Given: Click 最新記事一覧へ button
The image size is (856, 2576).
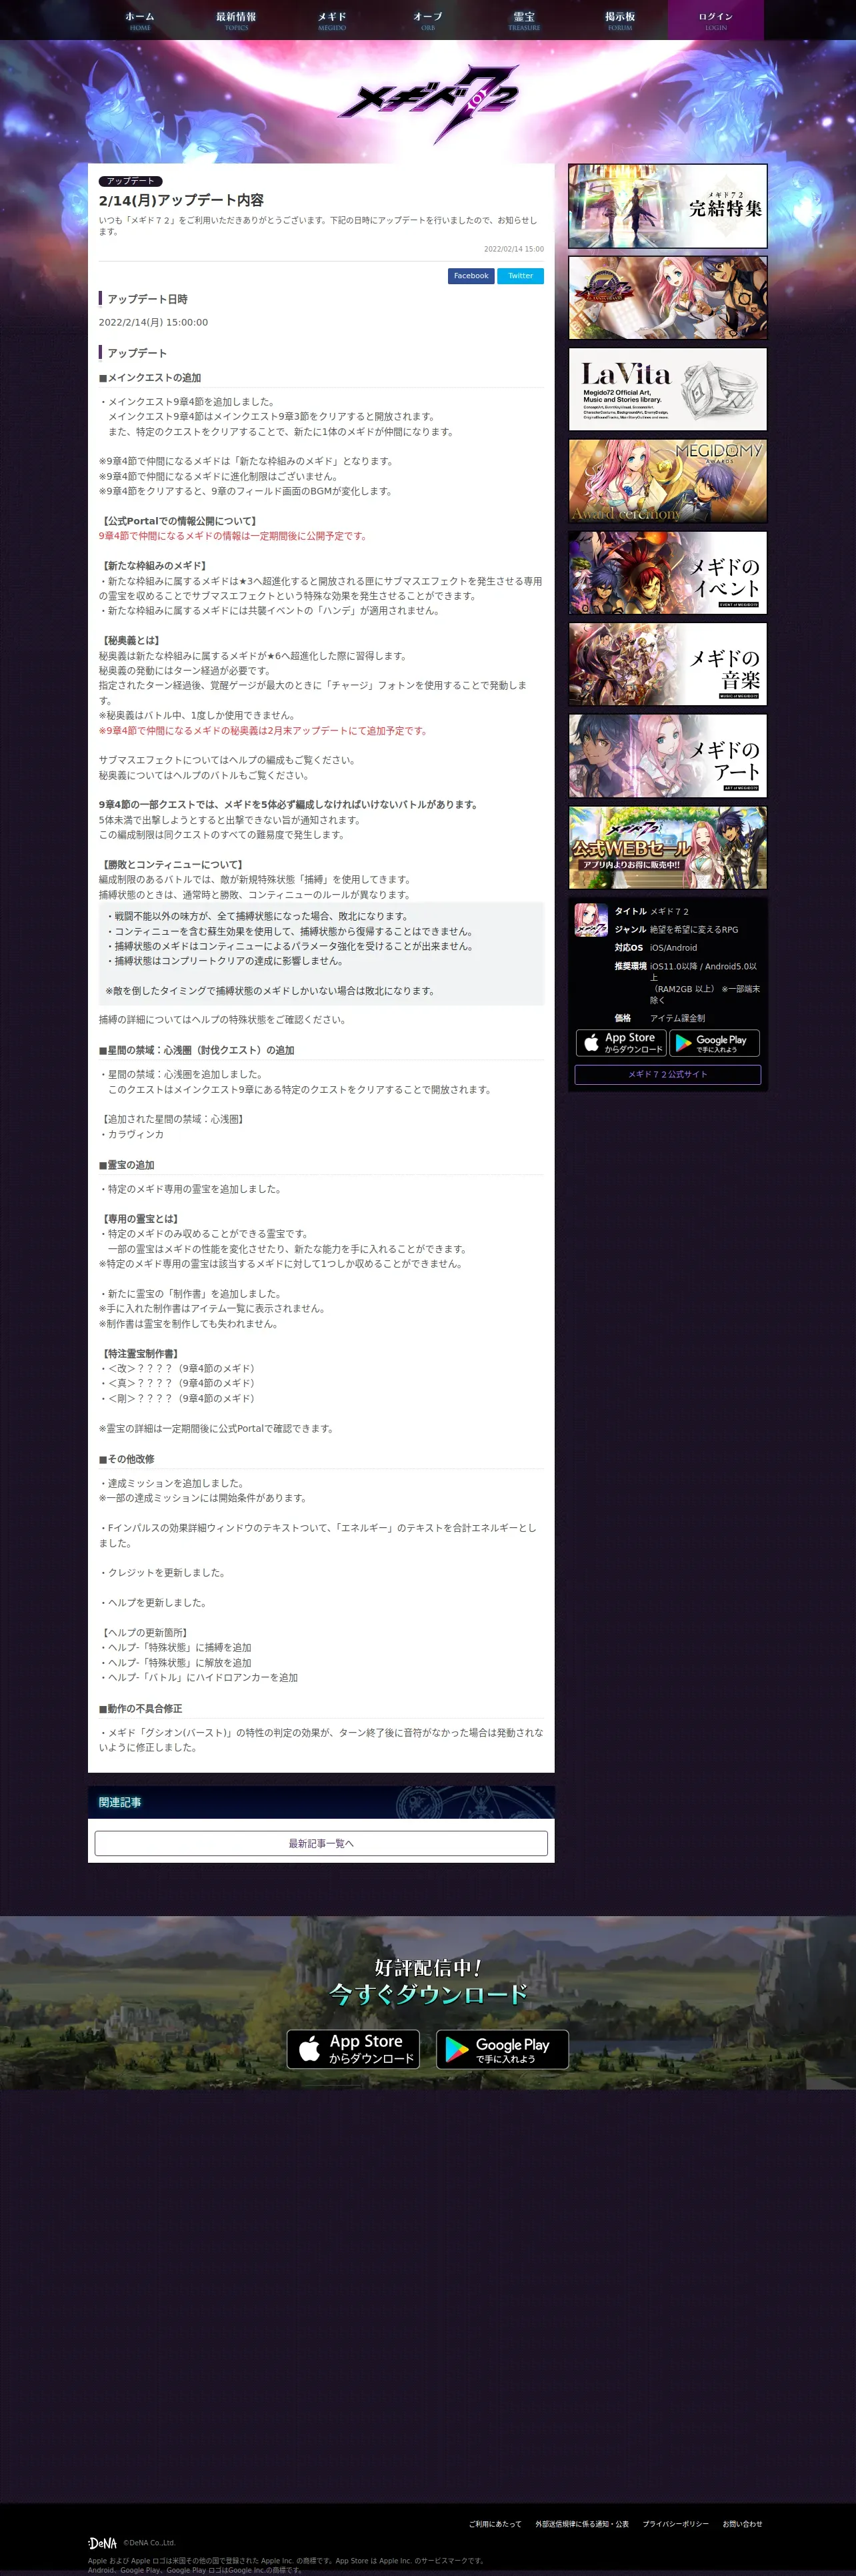Looking at the screenshot, I should 321,1843.
